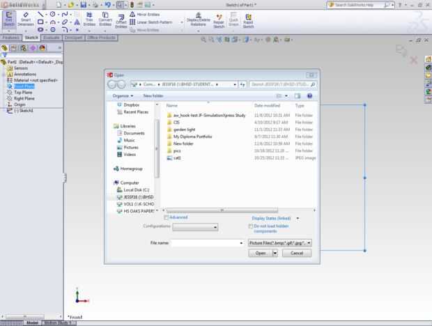432x326 pixels.
Task: Toggle the Rapid Sketch tool
Action: click(x=248, y=21)
